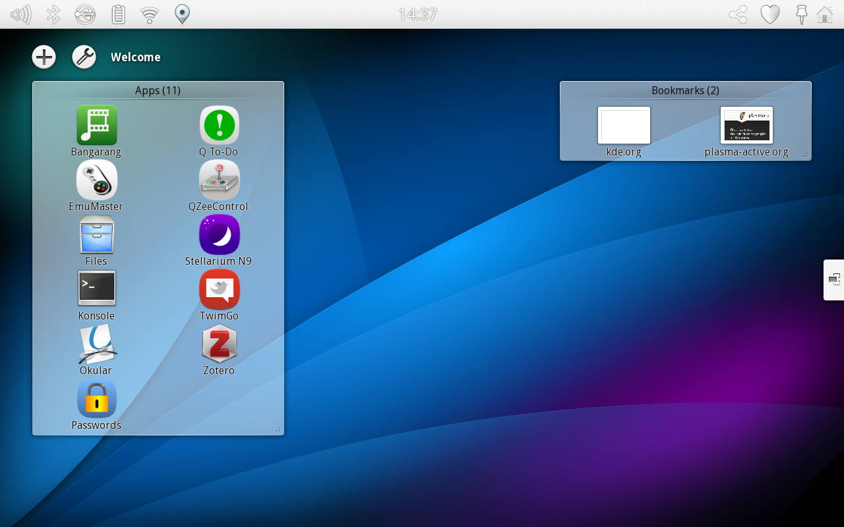Open the Q To-Do app
Image resolution: width=844 pixels, height=527 pixels.
219,125
